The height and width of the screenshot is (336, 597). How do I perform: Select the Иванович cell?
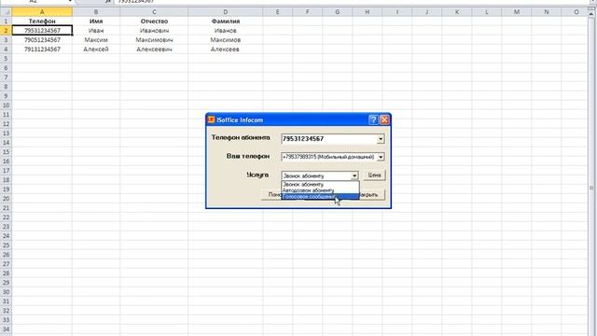pyautogui.click(x=154, y=30)
